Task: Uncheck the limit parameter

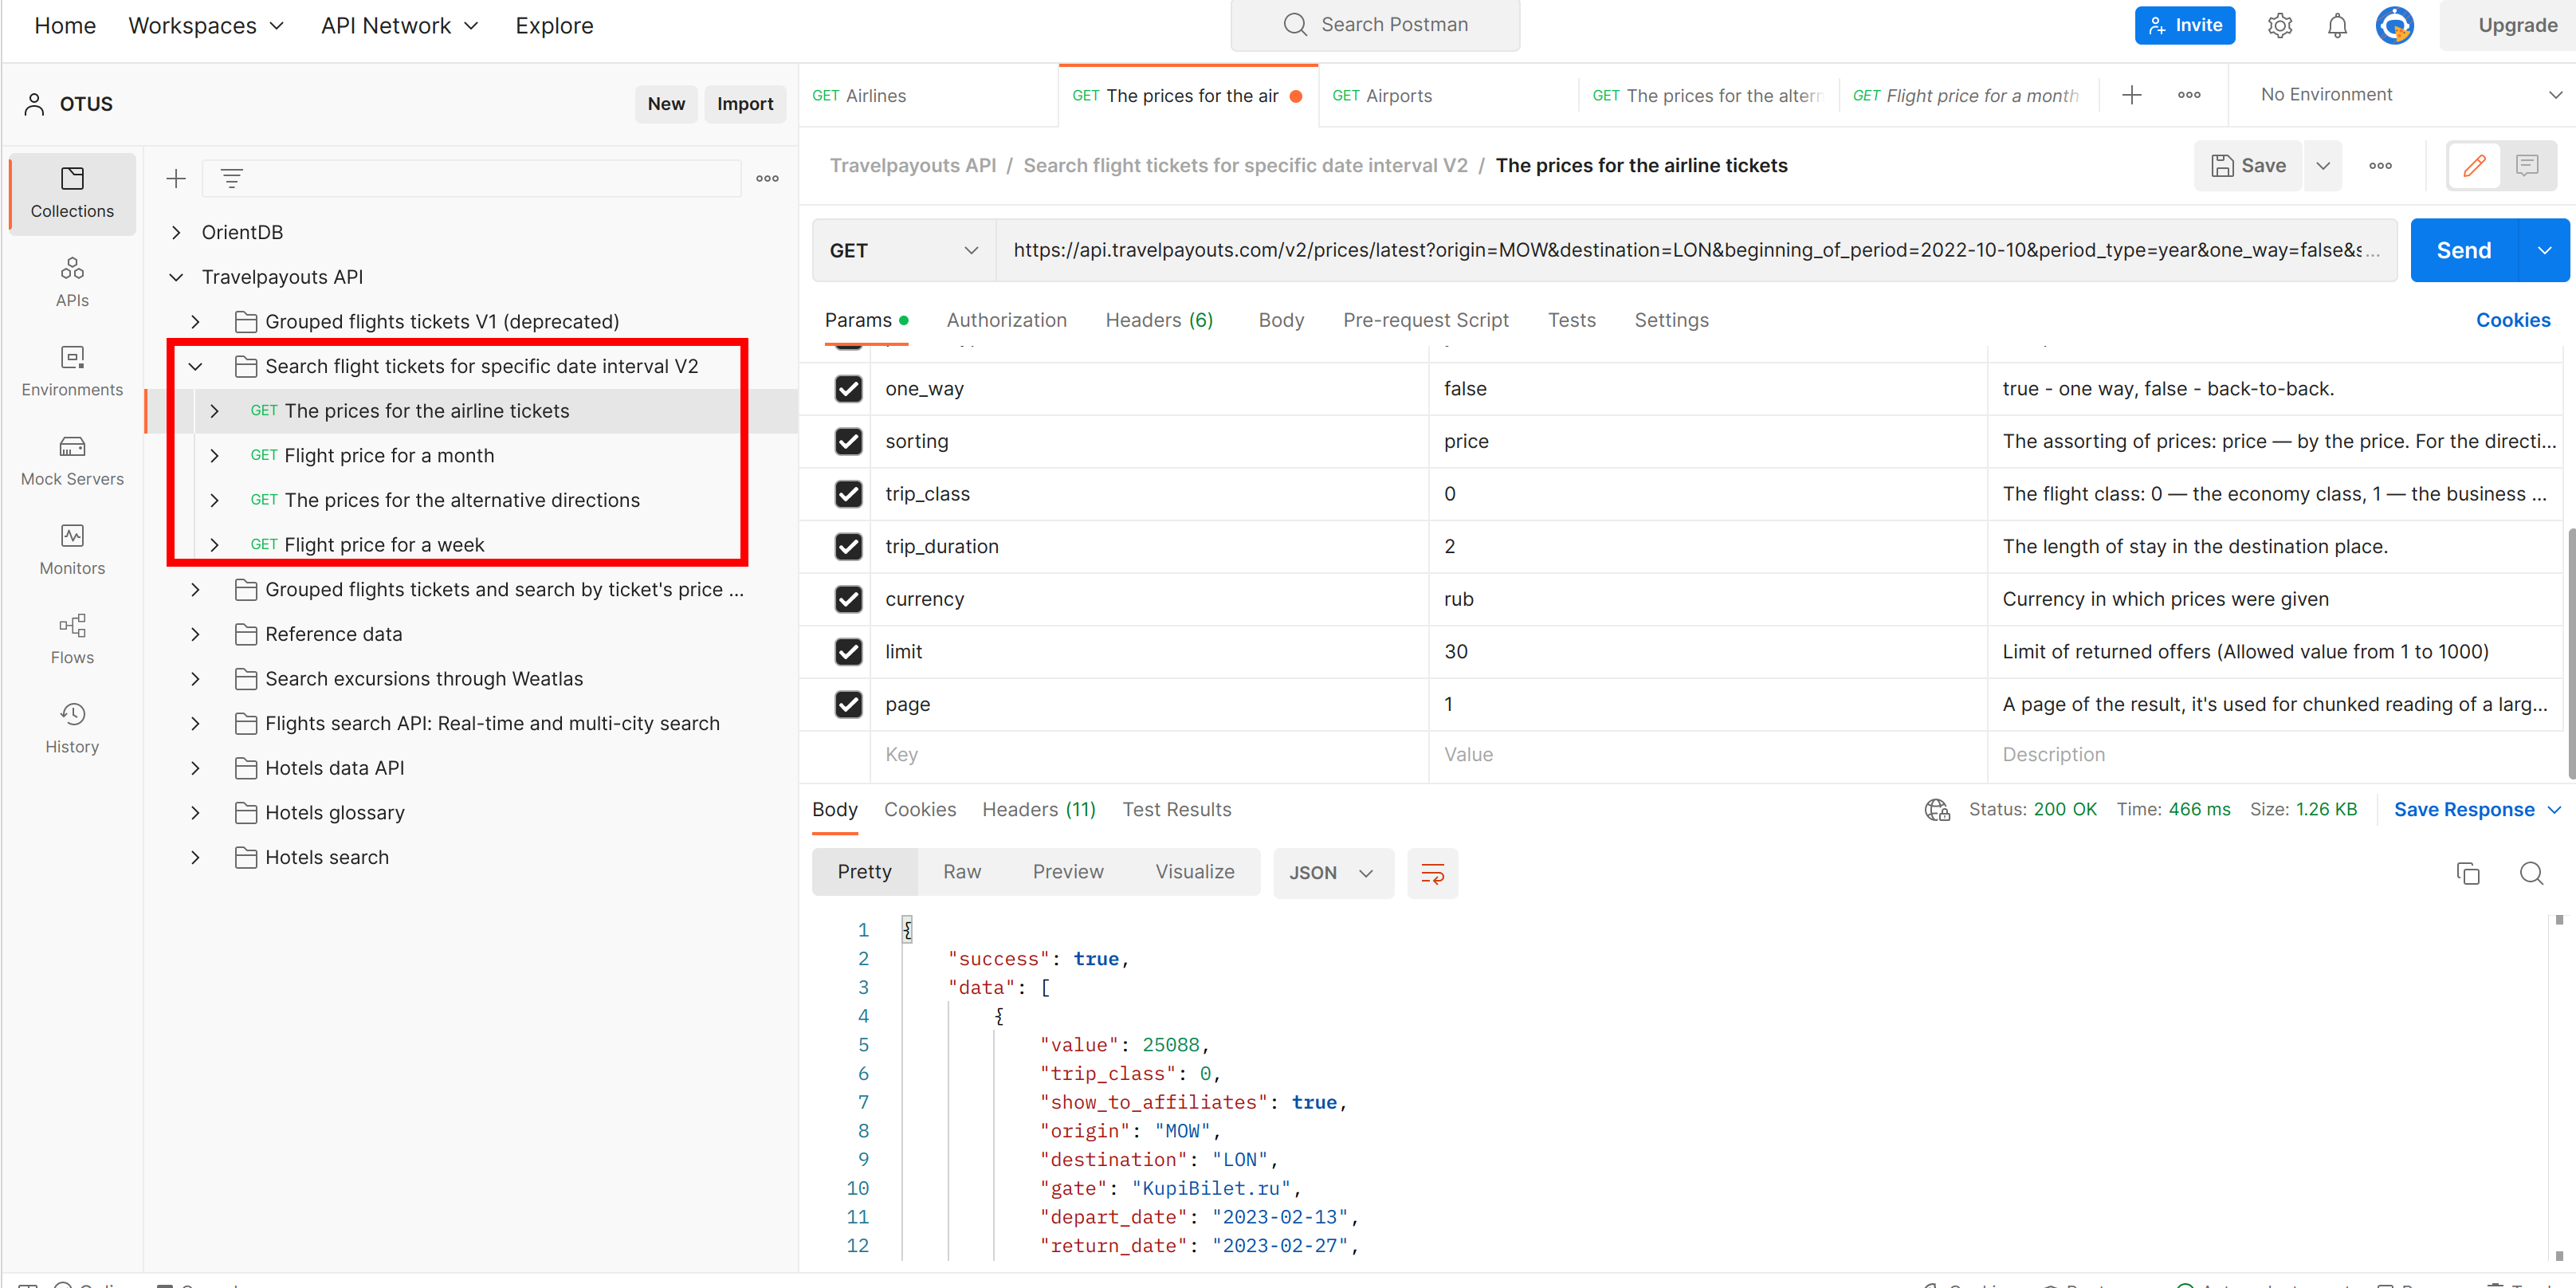Action: pyautogui.click(x=848, y=651)
